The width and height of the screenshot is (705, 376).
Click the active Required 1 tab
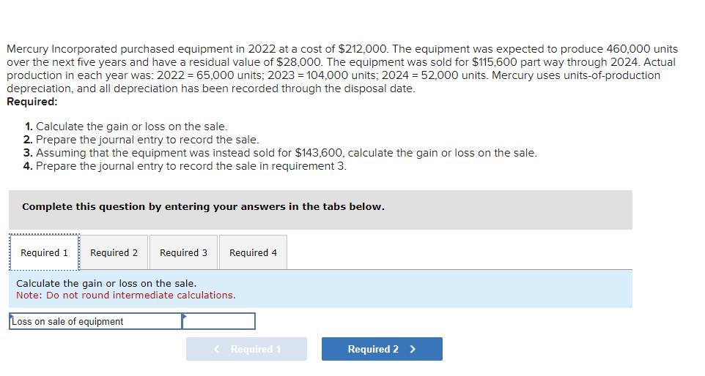pos(44,252)
